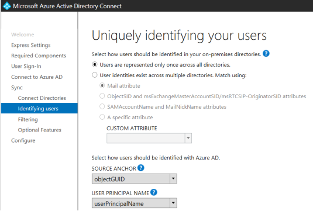Viewport: 313px width, 211px height.
Task: Navigate to User Sign-In page
Action: 26,66
